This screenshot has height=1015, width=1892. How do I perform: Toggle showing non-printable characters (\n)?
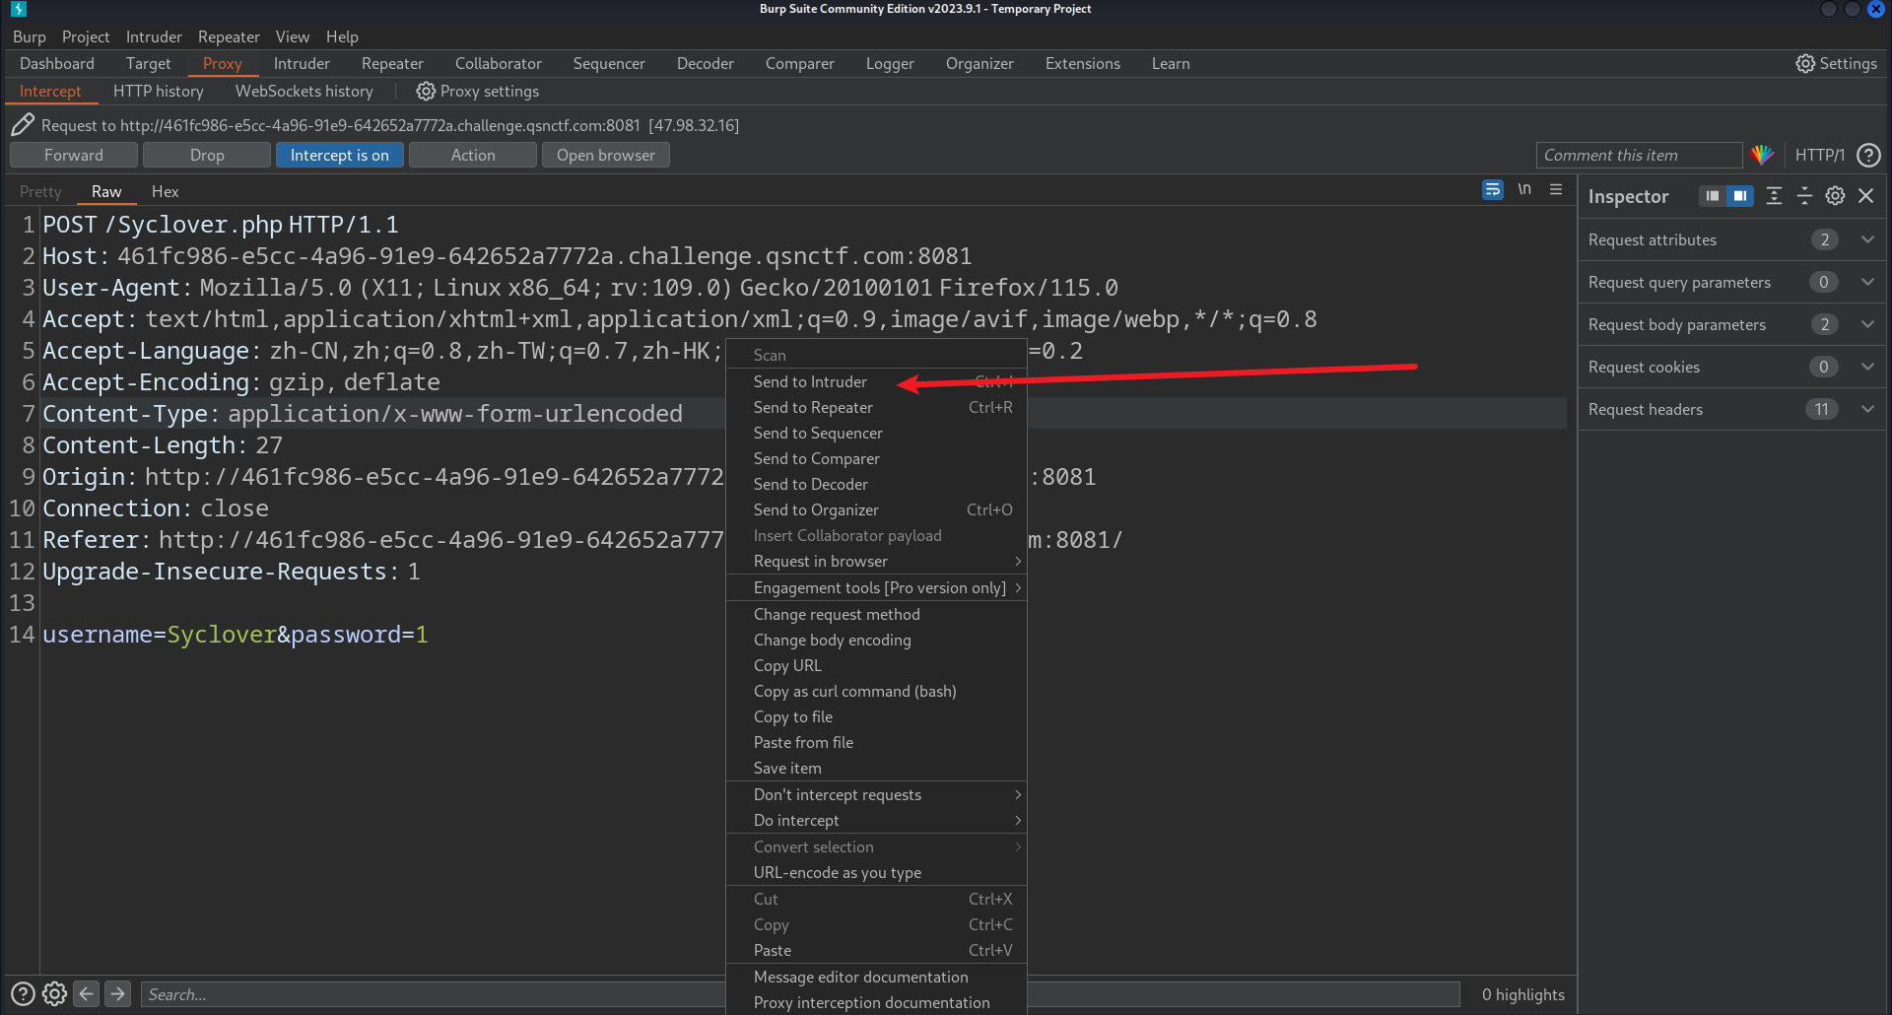(x=1524, y=190)
